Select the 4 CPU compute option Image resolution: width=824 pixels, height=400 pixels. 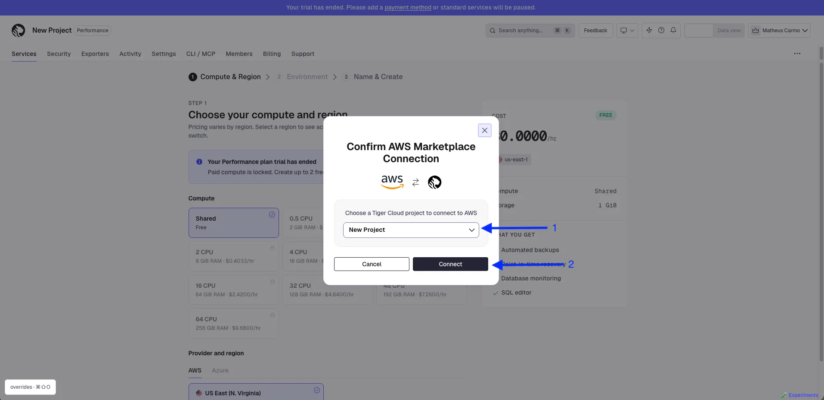coord(303,256)
